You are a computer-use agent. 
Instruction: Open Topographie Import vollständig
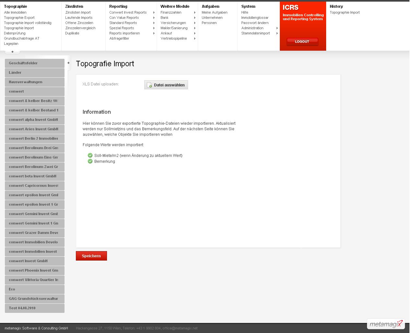coord(28,23)
